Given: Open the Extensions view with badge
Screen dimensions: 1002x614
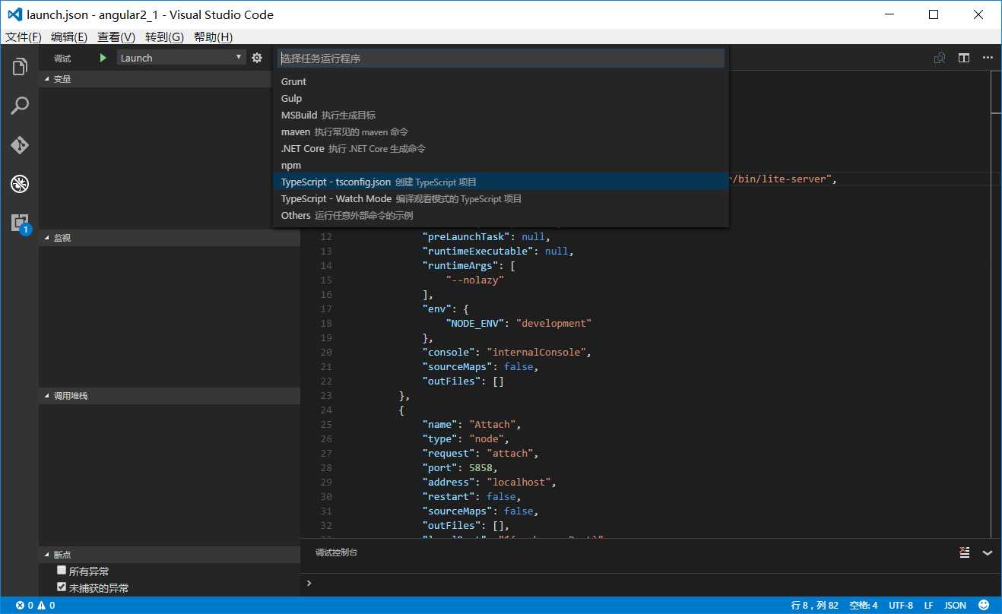Looking at the screenshot, I should pos(20,223).
